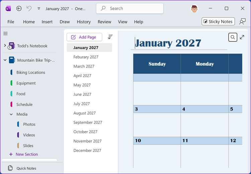Click the share/feedback person icon
This screenshot has width=251, height=174.
(242, 21)
